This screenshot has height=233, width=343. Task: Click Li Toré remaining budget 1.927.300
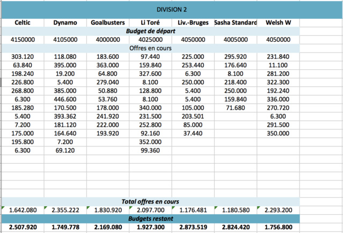[150, 227]
